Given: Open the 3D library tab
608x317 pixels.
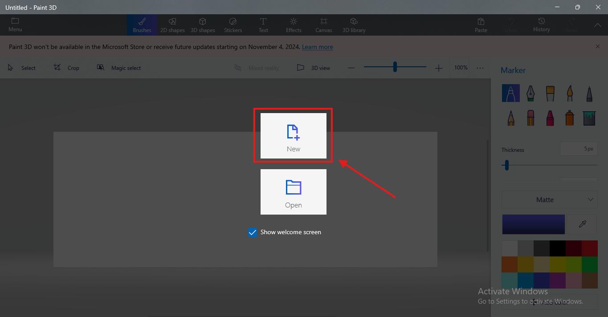Looking at the screenshot, I should (x=354, y=25).
